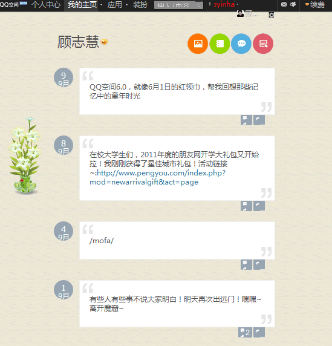Go to 个人中心 tab
Screen dimensions: 332x346
(x=46, y=5)
